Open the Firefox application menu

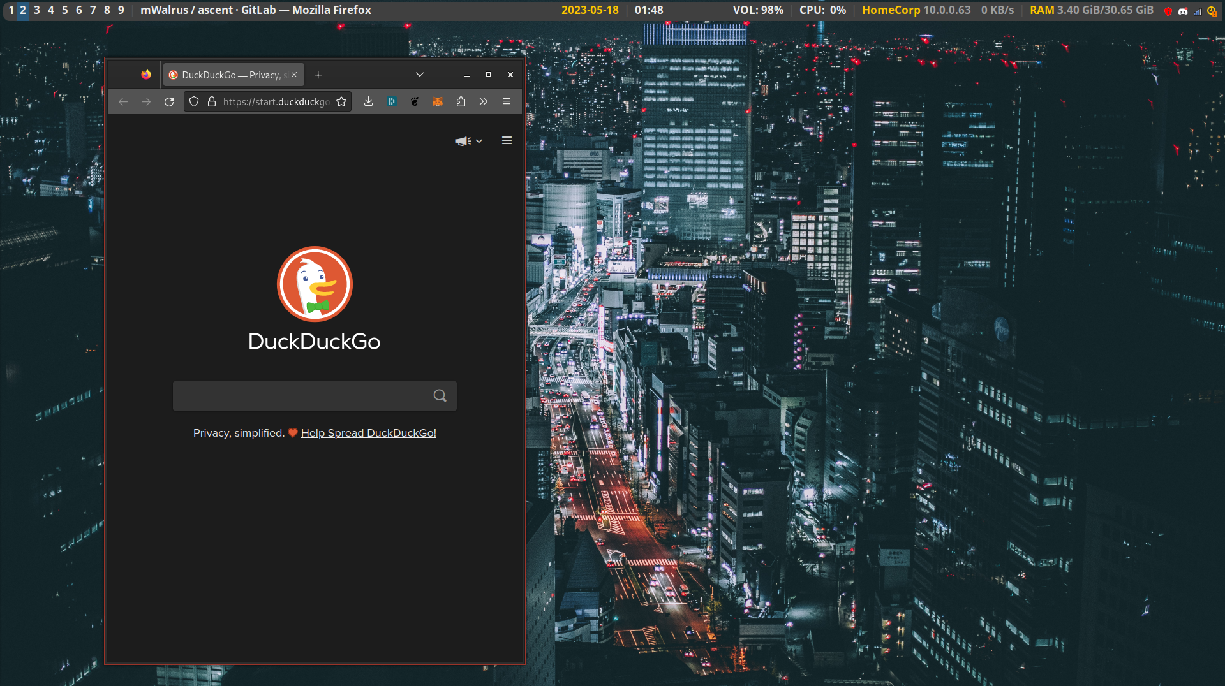point(507,101)
